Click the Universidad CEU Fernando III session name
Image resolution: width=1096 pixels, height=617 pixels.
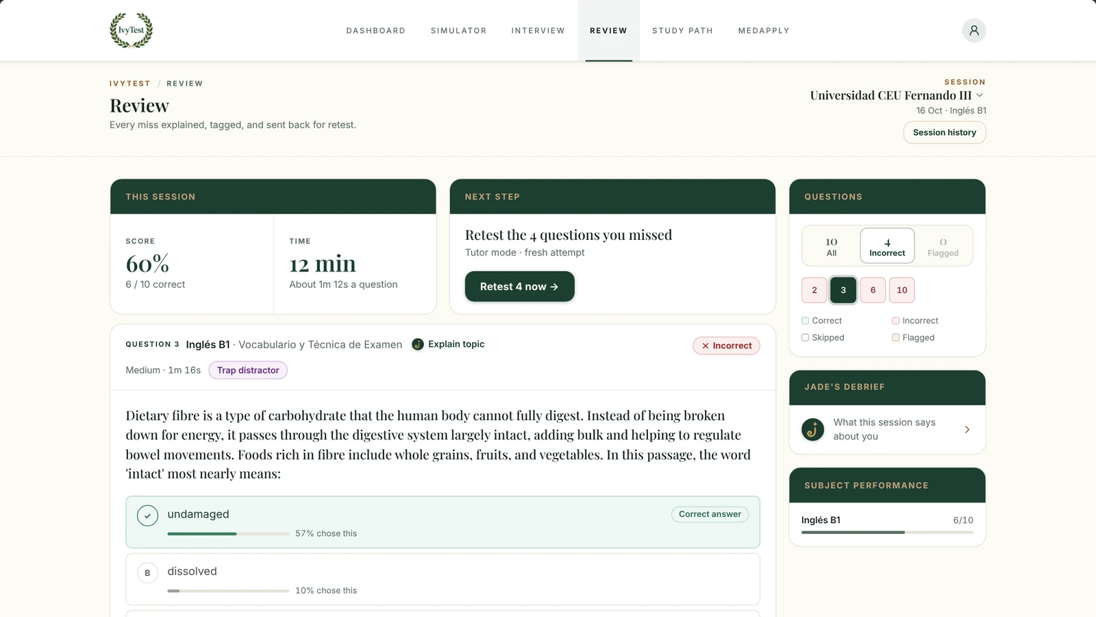tap(891, 95)
